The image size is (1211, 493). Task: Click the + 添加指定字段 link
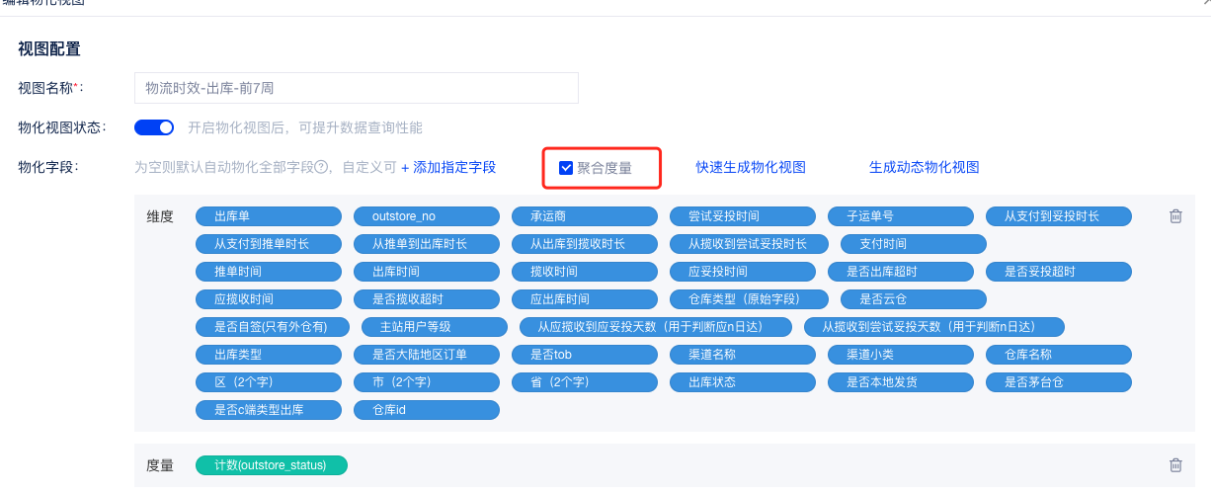(447, 168)
